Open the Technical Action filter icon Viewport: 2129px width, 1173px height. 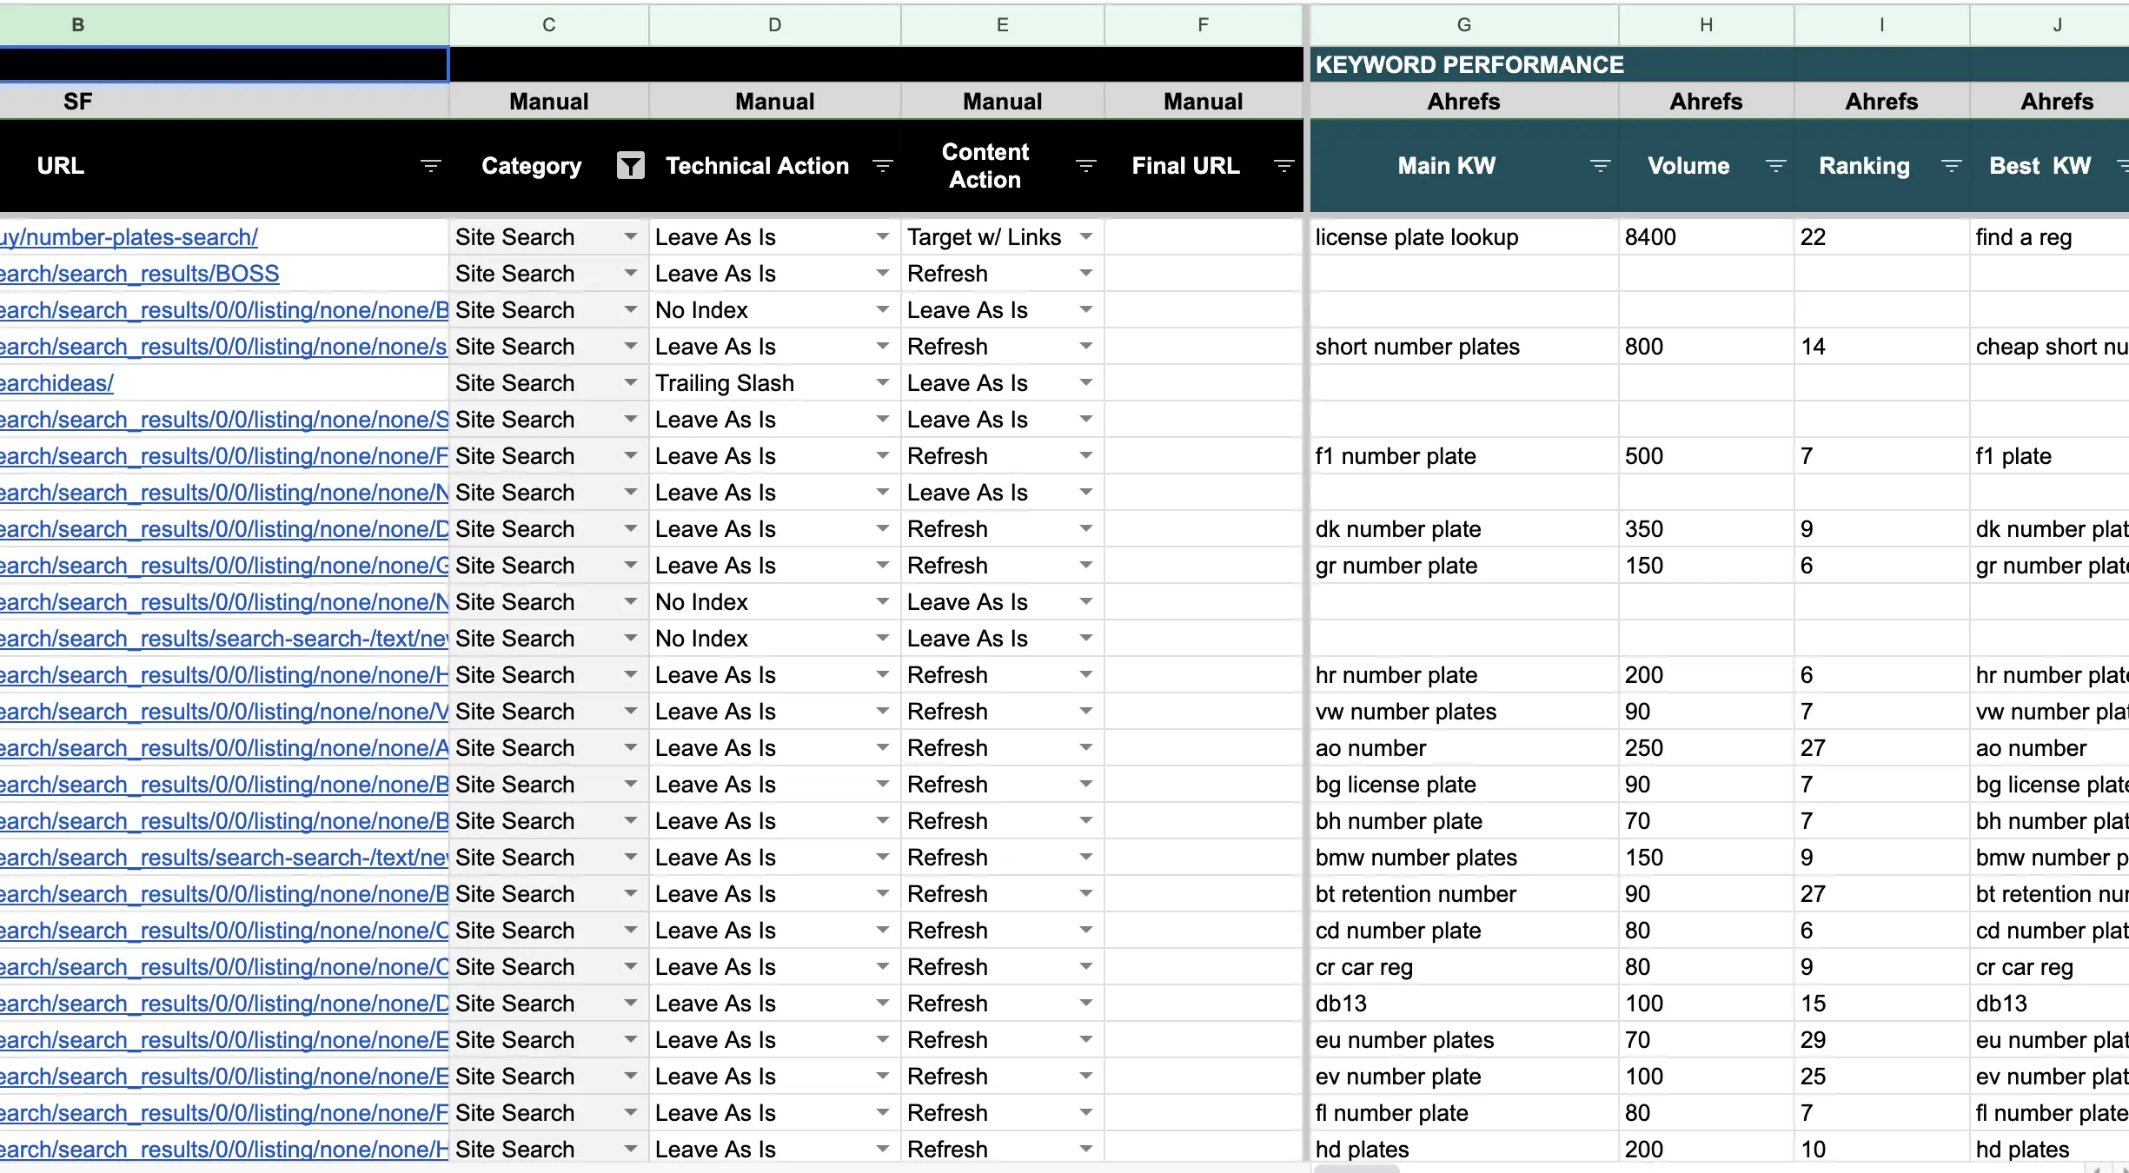click(882, 165)
